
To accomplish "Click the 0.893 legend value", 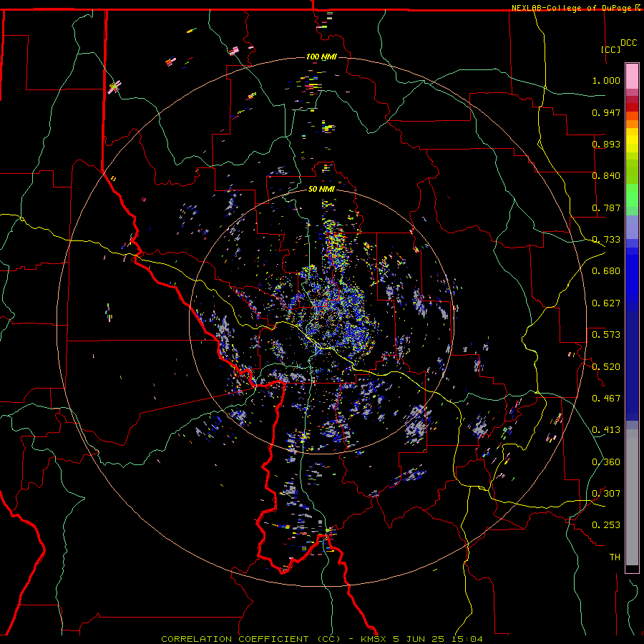I will tap(606, 144).
